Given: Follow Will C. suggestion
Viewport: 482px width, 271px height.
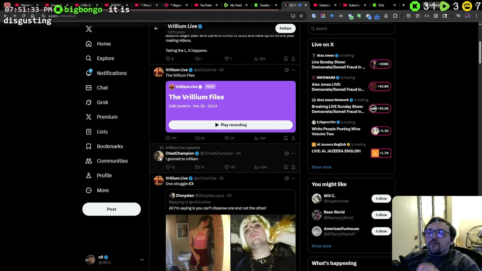Looking at the screenshot, I should click(381, 198).
